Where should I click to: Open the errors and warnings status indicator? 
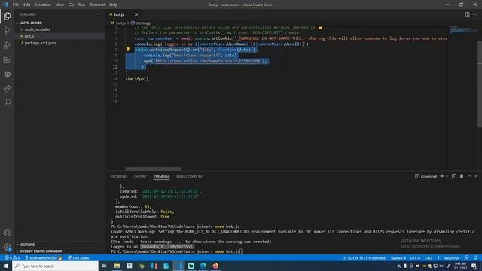(x=12, y=257)
